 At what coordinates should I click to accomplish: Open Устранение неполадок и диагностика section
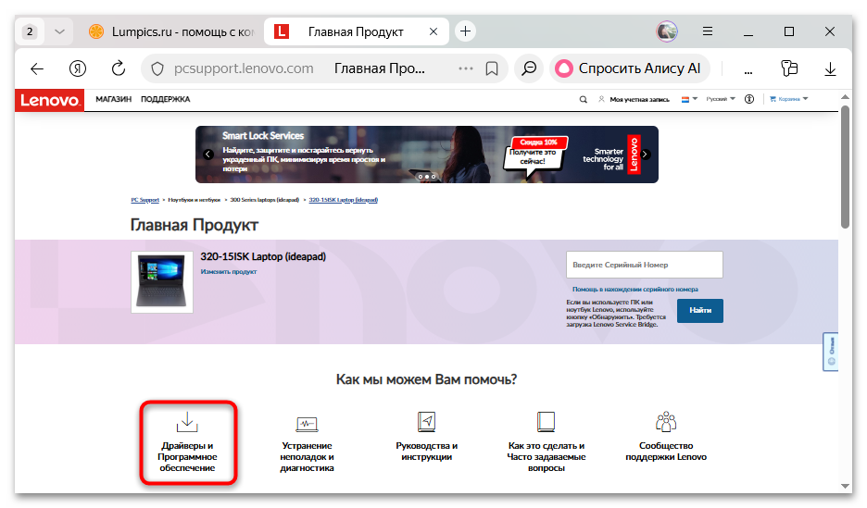pos(307,444)
